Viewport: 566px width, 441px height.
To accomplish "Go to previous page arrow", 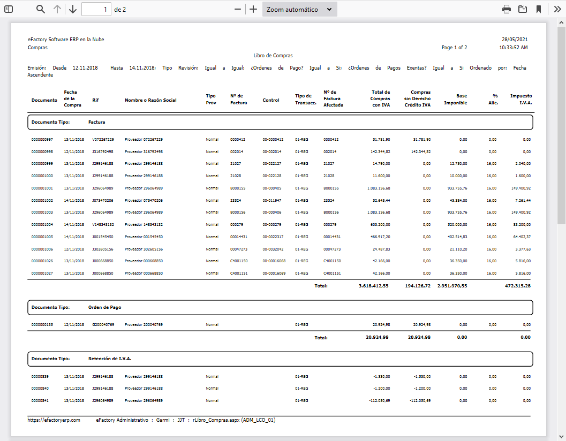I will [57, 9].
